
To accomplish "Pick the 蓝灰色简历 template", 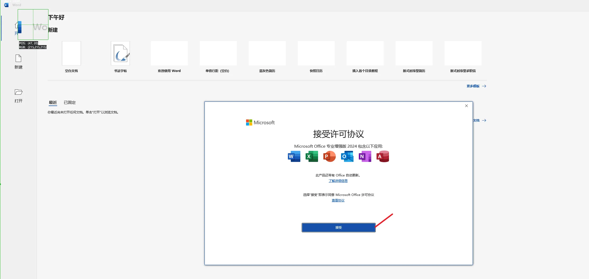I will pos(267,53).
